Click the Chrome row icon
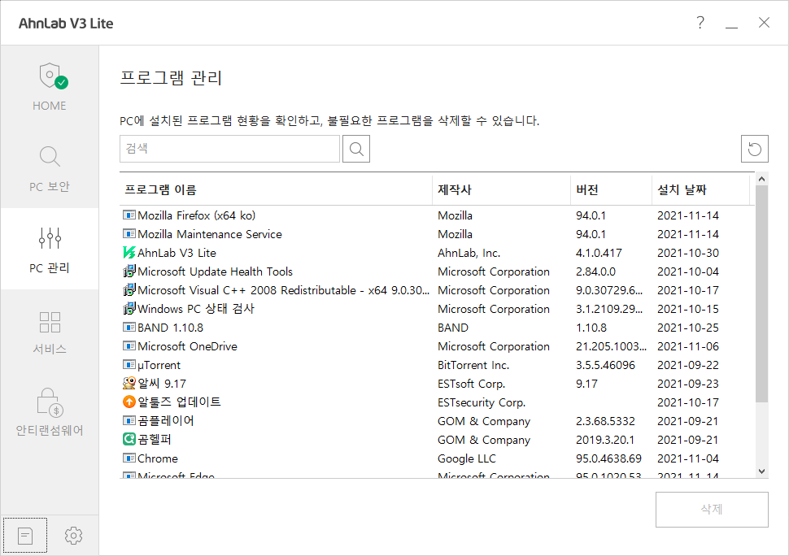Image resolution: width=789 pixels, height=556 pixels. coord(129,458)
